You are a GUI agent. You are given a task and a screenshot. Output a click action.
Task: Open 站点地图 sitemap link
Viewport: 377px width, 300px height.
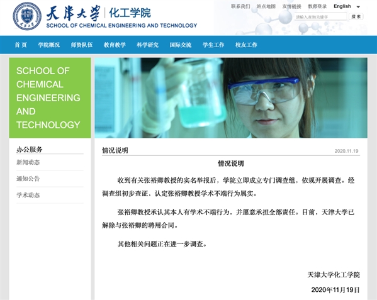coord(266,6)
